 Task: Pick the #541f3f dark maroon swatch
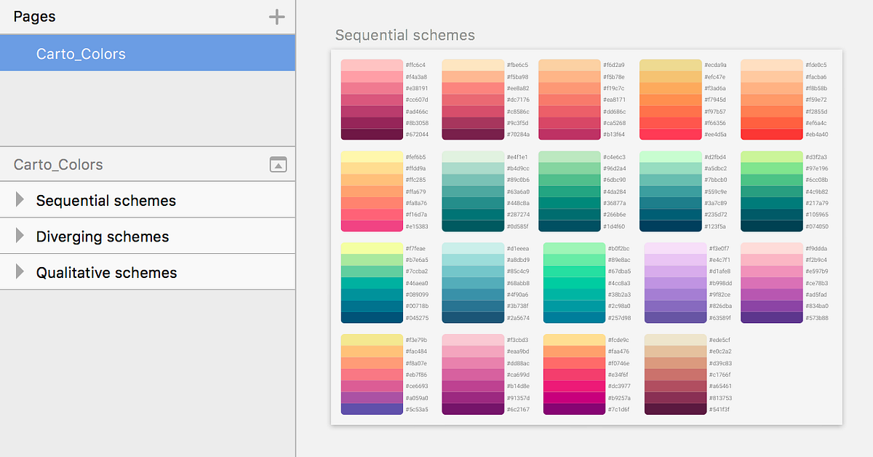click(675, 409)
